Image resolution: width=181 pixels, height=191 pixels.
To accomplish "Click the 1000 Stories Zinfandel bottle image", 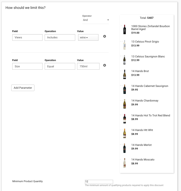I will click(x=124, y=29).
